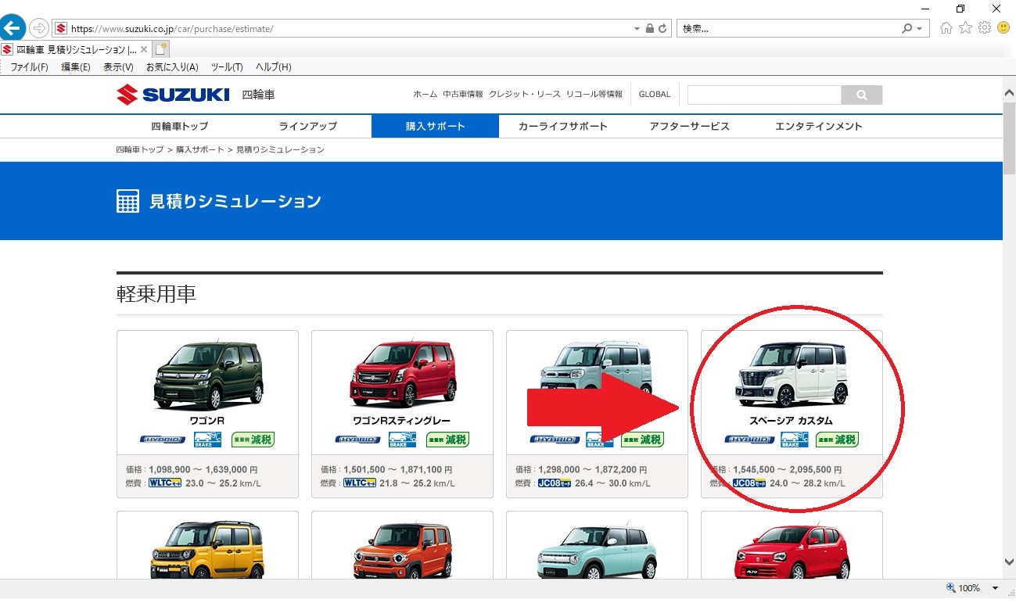Select the 四輪車トップ navigation tab
This screenshot has width=1016, height=603.
[x=180, y=126]
